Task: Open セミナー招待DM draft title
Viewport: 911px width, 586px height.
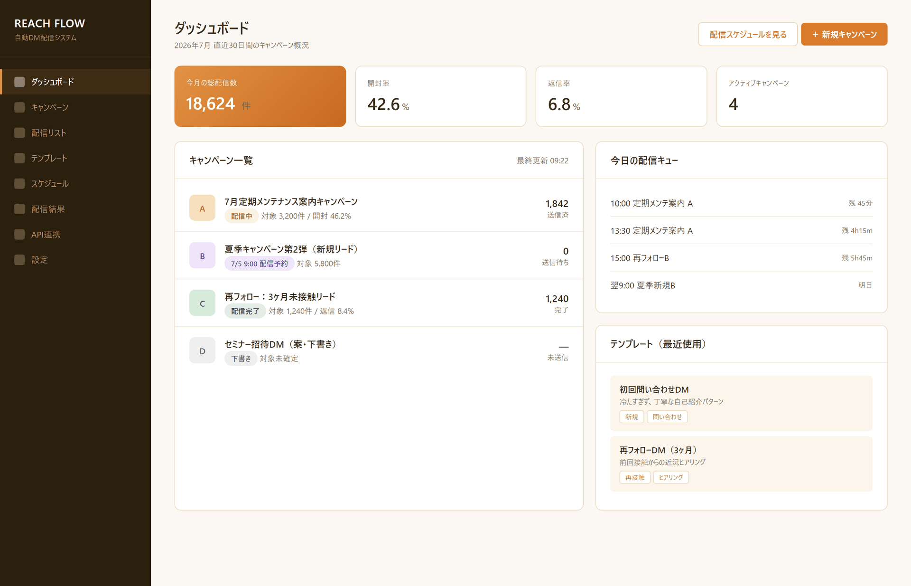Action: [280, 344]
